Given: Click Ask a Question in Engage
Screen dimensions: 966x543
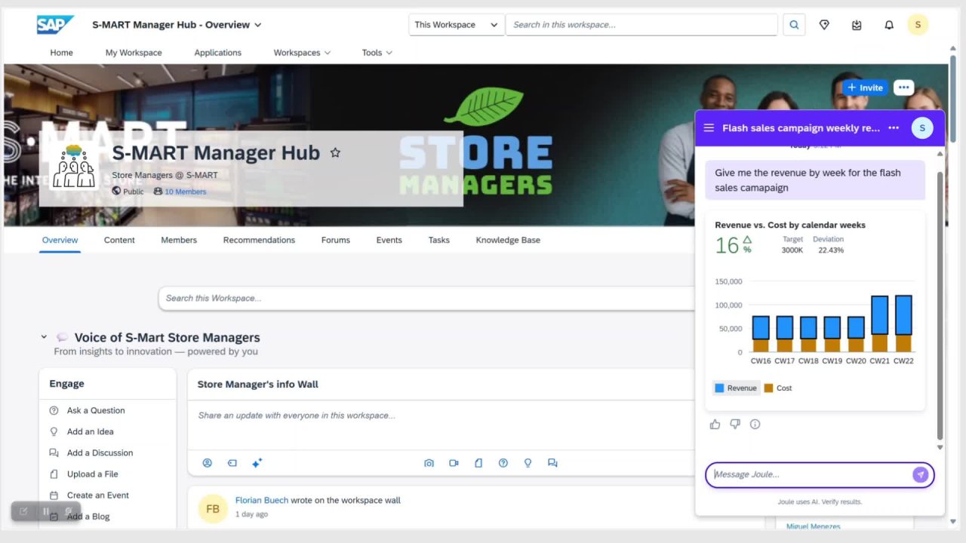Looking at the screenshot, I should 96,410.
